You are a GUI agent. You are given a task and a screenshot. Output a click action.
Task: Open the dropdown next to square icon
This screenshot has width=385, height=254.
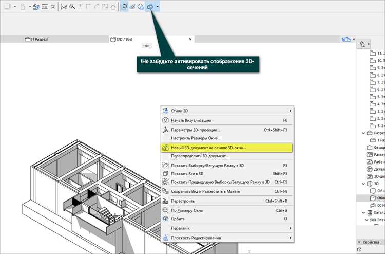(15, 7)
